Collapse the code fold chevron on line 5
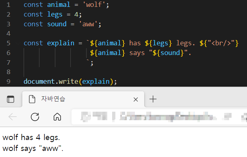The height and width of the screenshot is (157, 247). [x=18, y=43]
